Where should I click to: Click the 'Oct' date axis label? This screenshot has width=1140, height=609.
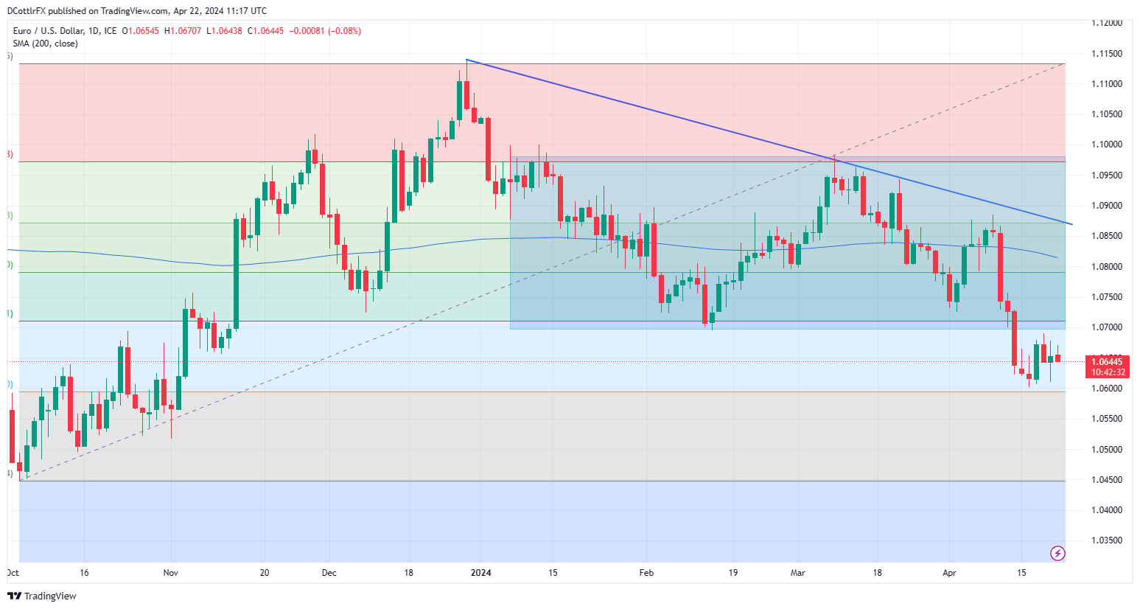(13, 573)
